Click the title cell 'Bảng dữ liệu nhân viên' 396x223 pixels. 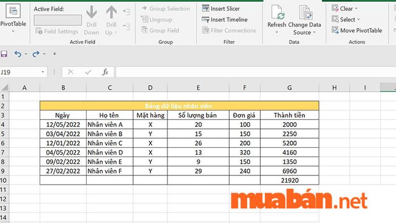point(179,106)
